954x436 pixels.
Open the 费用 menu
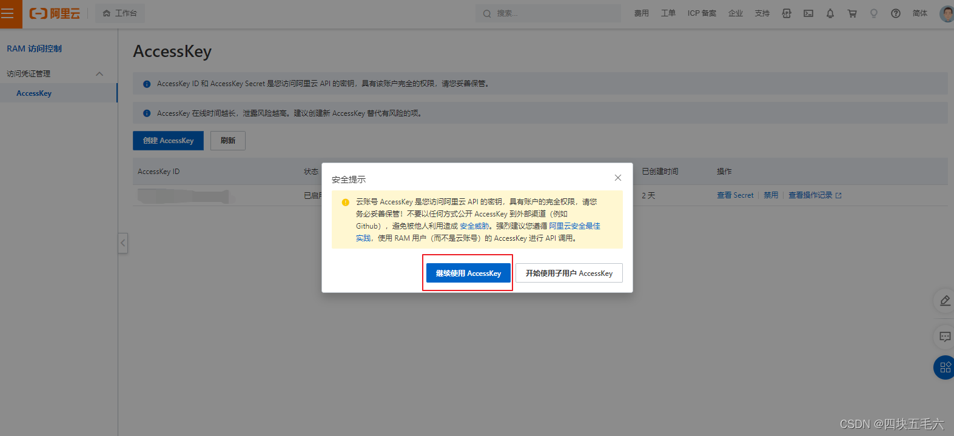click(x=642, y=13)
